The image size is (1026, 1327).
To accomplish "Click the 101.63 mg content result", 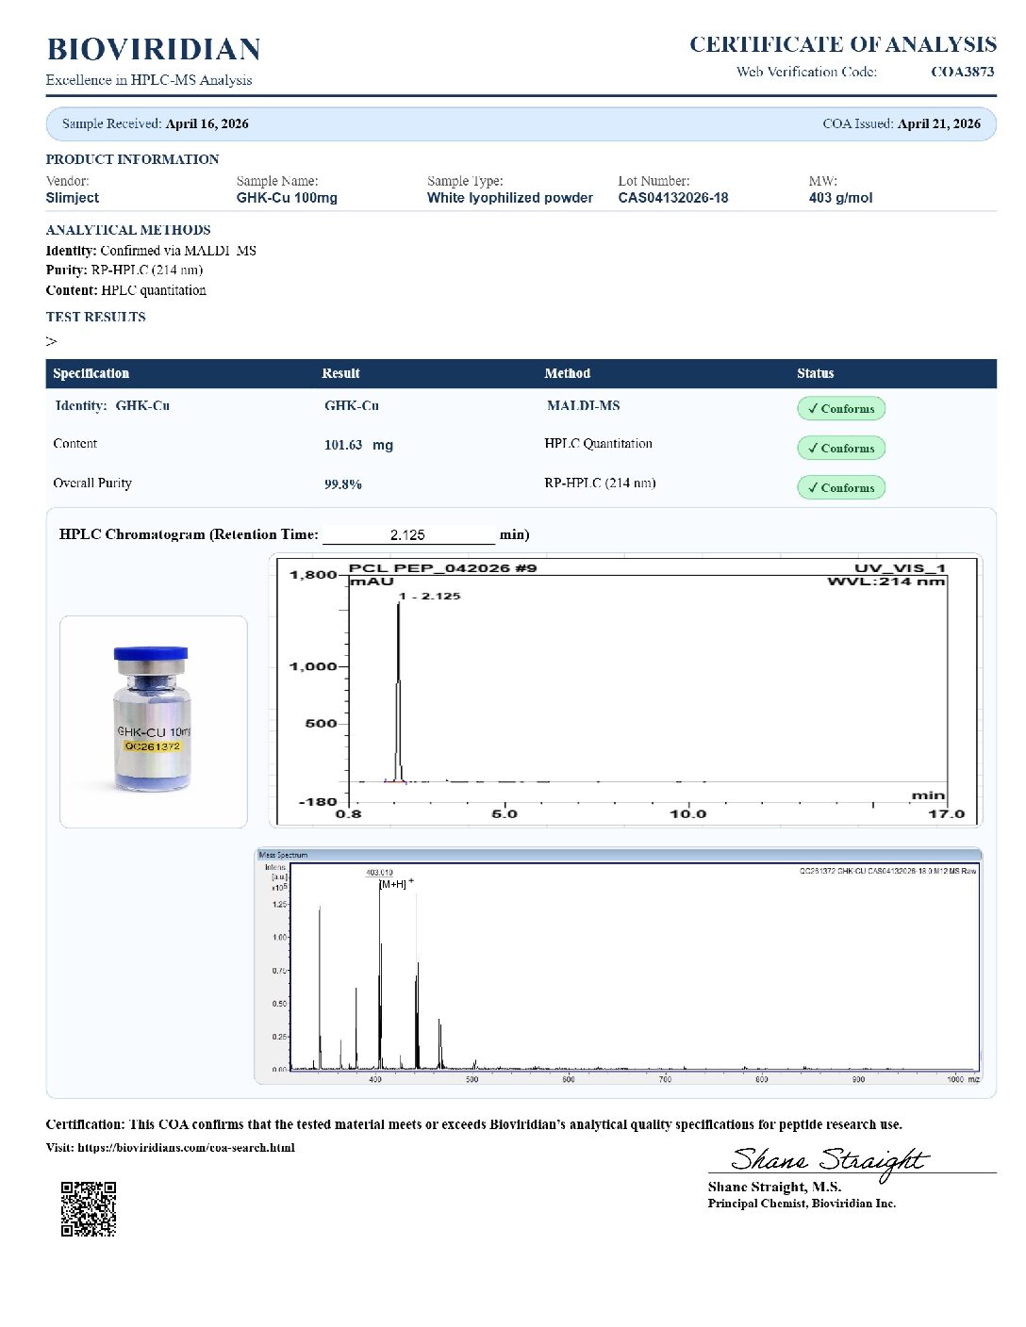I will (x=358, y=445).
